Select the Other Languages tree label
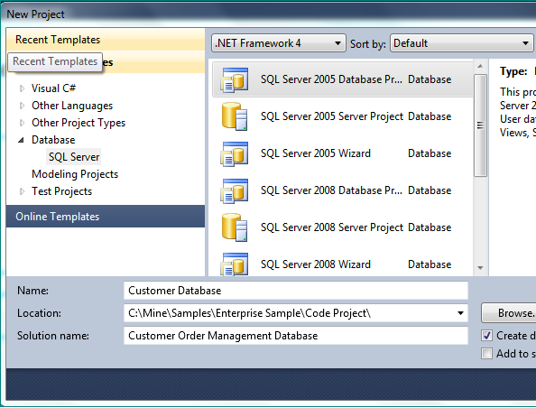536x408 pixels. pyautogui.click(x=72, y=106)
